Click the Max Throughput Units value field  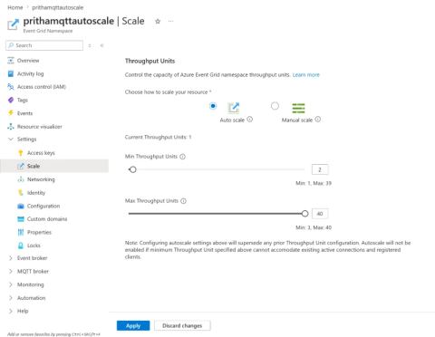tap(320, 214)
